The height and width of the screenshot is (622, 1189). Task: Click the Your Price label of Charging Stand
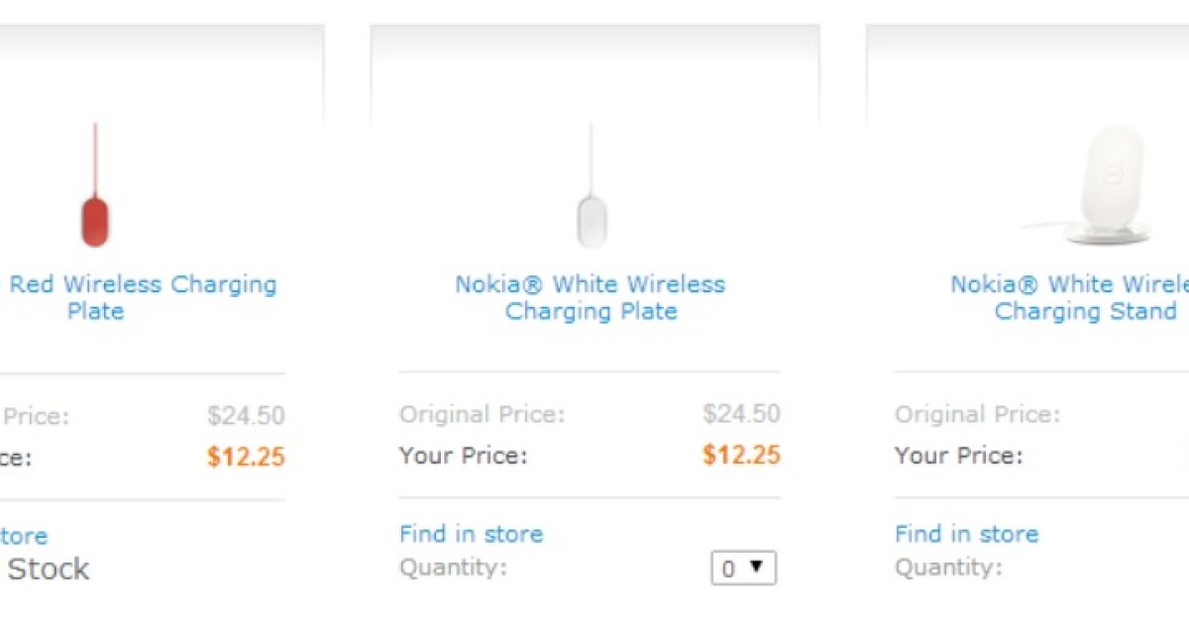(x=958, y=456)
